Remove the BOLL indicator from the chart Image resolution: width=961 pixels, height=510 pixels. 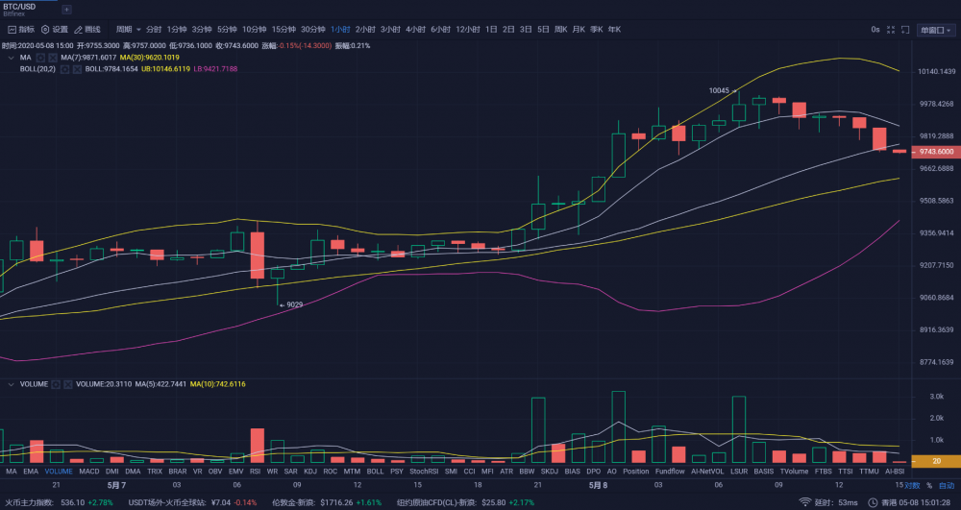pos(78,69)
